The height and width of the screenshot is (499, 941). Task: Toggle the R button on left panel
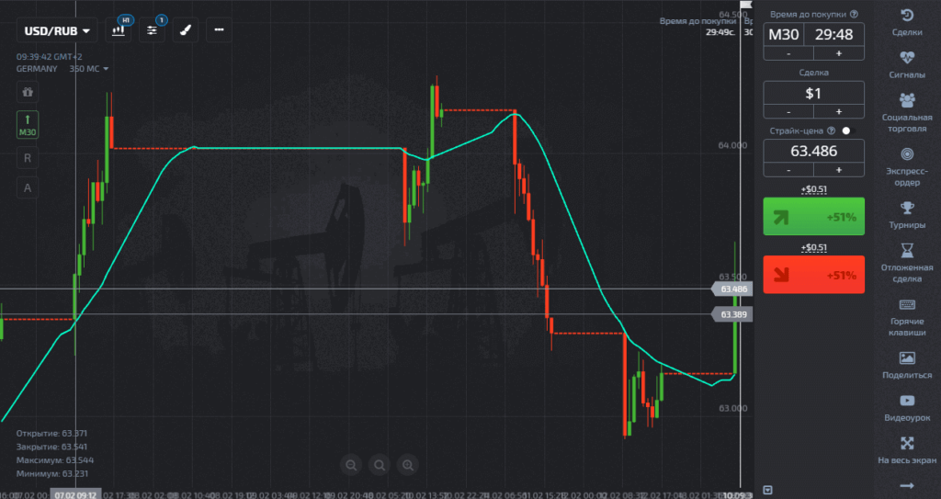pyautogui.click(x=28, y=157)
